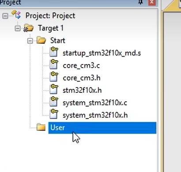
Task: Select file core_cm3.h
Action: click(x=82, y=78)
